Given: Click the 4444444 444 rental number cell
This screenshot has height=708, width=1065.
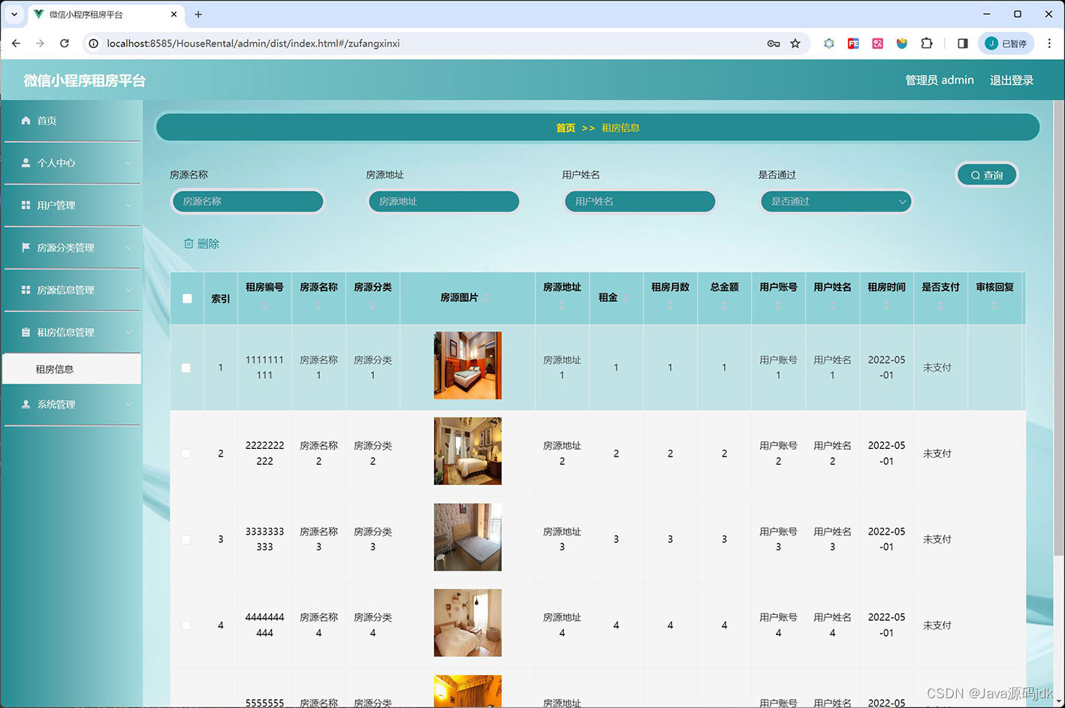Looking at the screenshot, I should 264,625.
